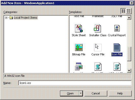The width and height of the screenshot is (135, 100).
Task: Select the Bitmap File cactus icon
Action: [79, 47]
